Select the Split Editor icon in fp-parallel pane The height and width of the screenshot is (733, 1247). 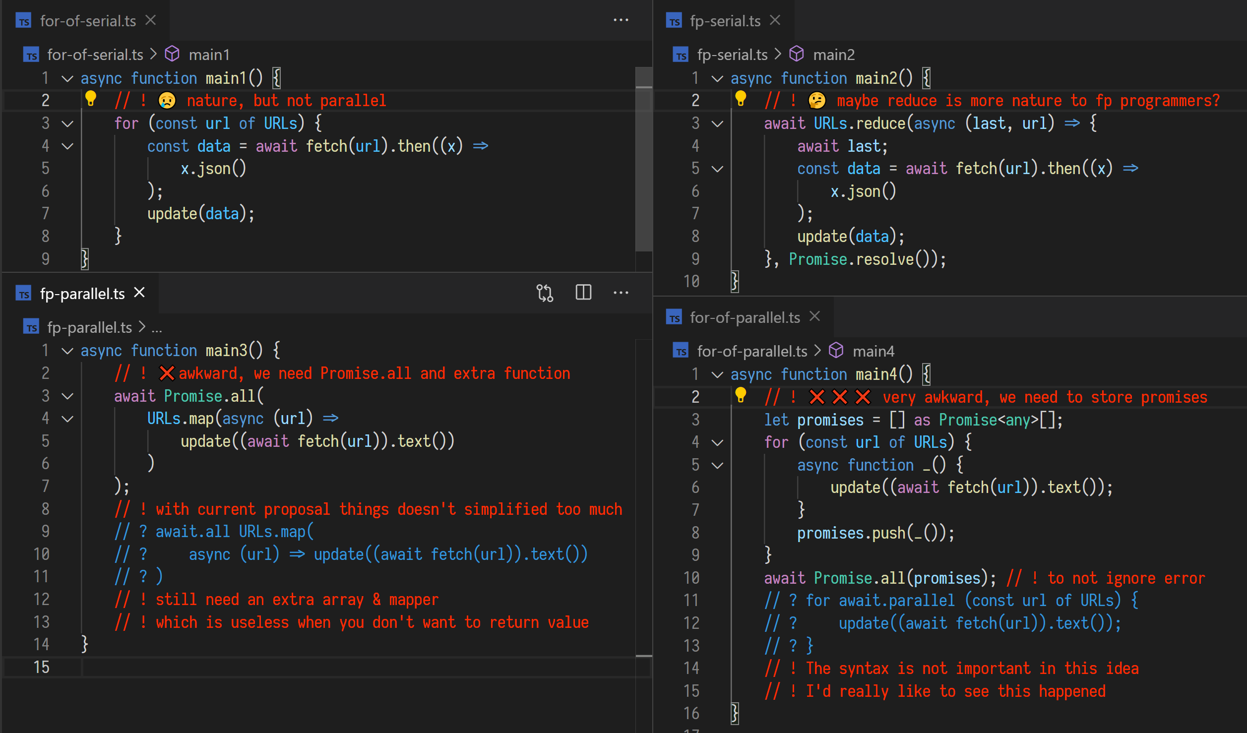pos(583,293)
